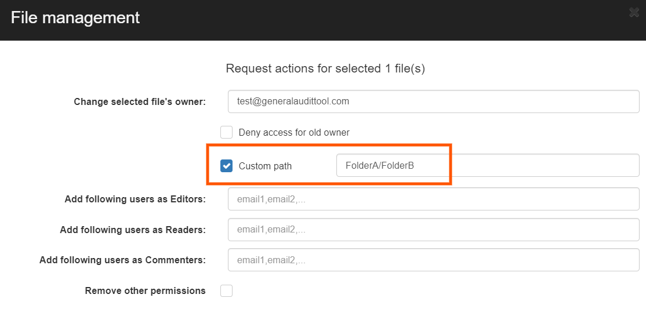Click the "Deny access for old owner" label

click(294, 133)
